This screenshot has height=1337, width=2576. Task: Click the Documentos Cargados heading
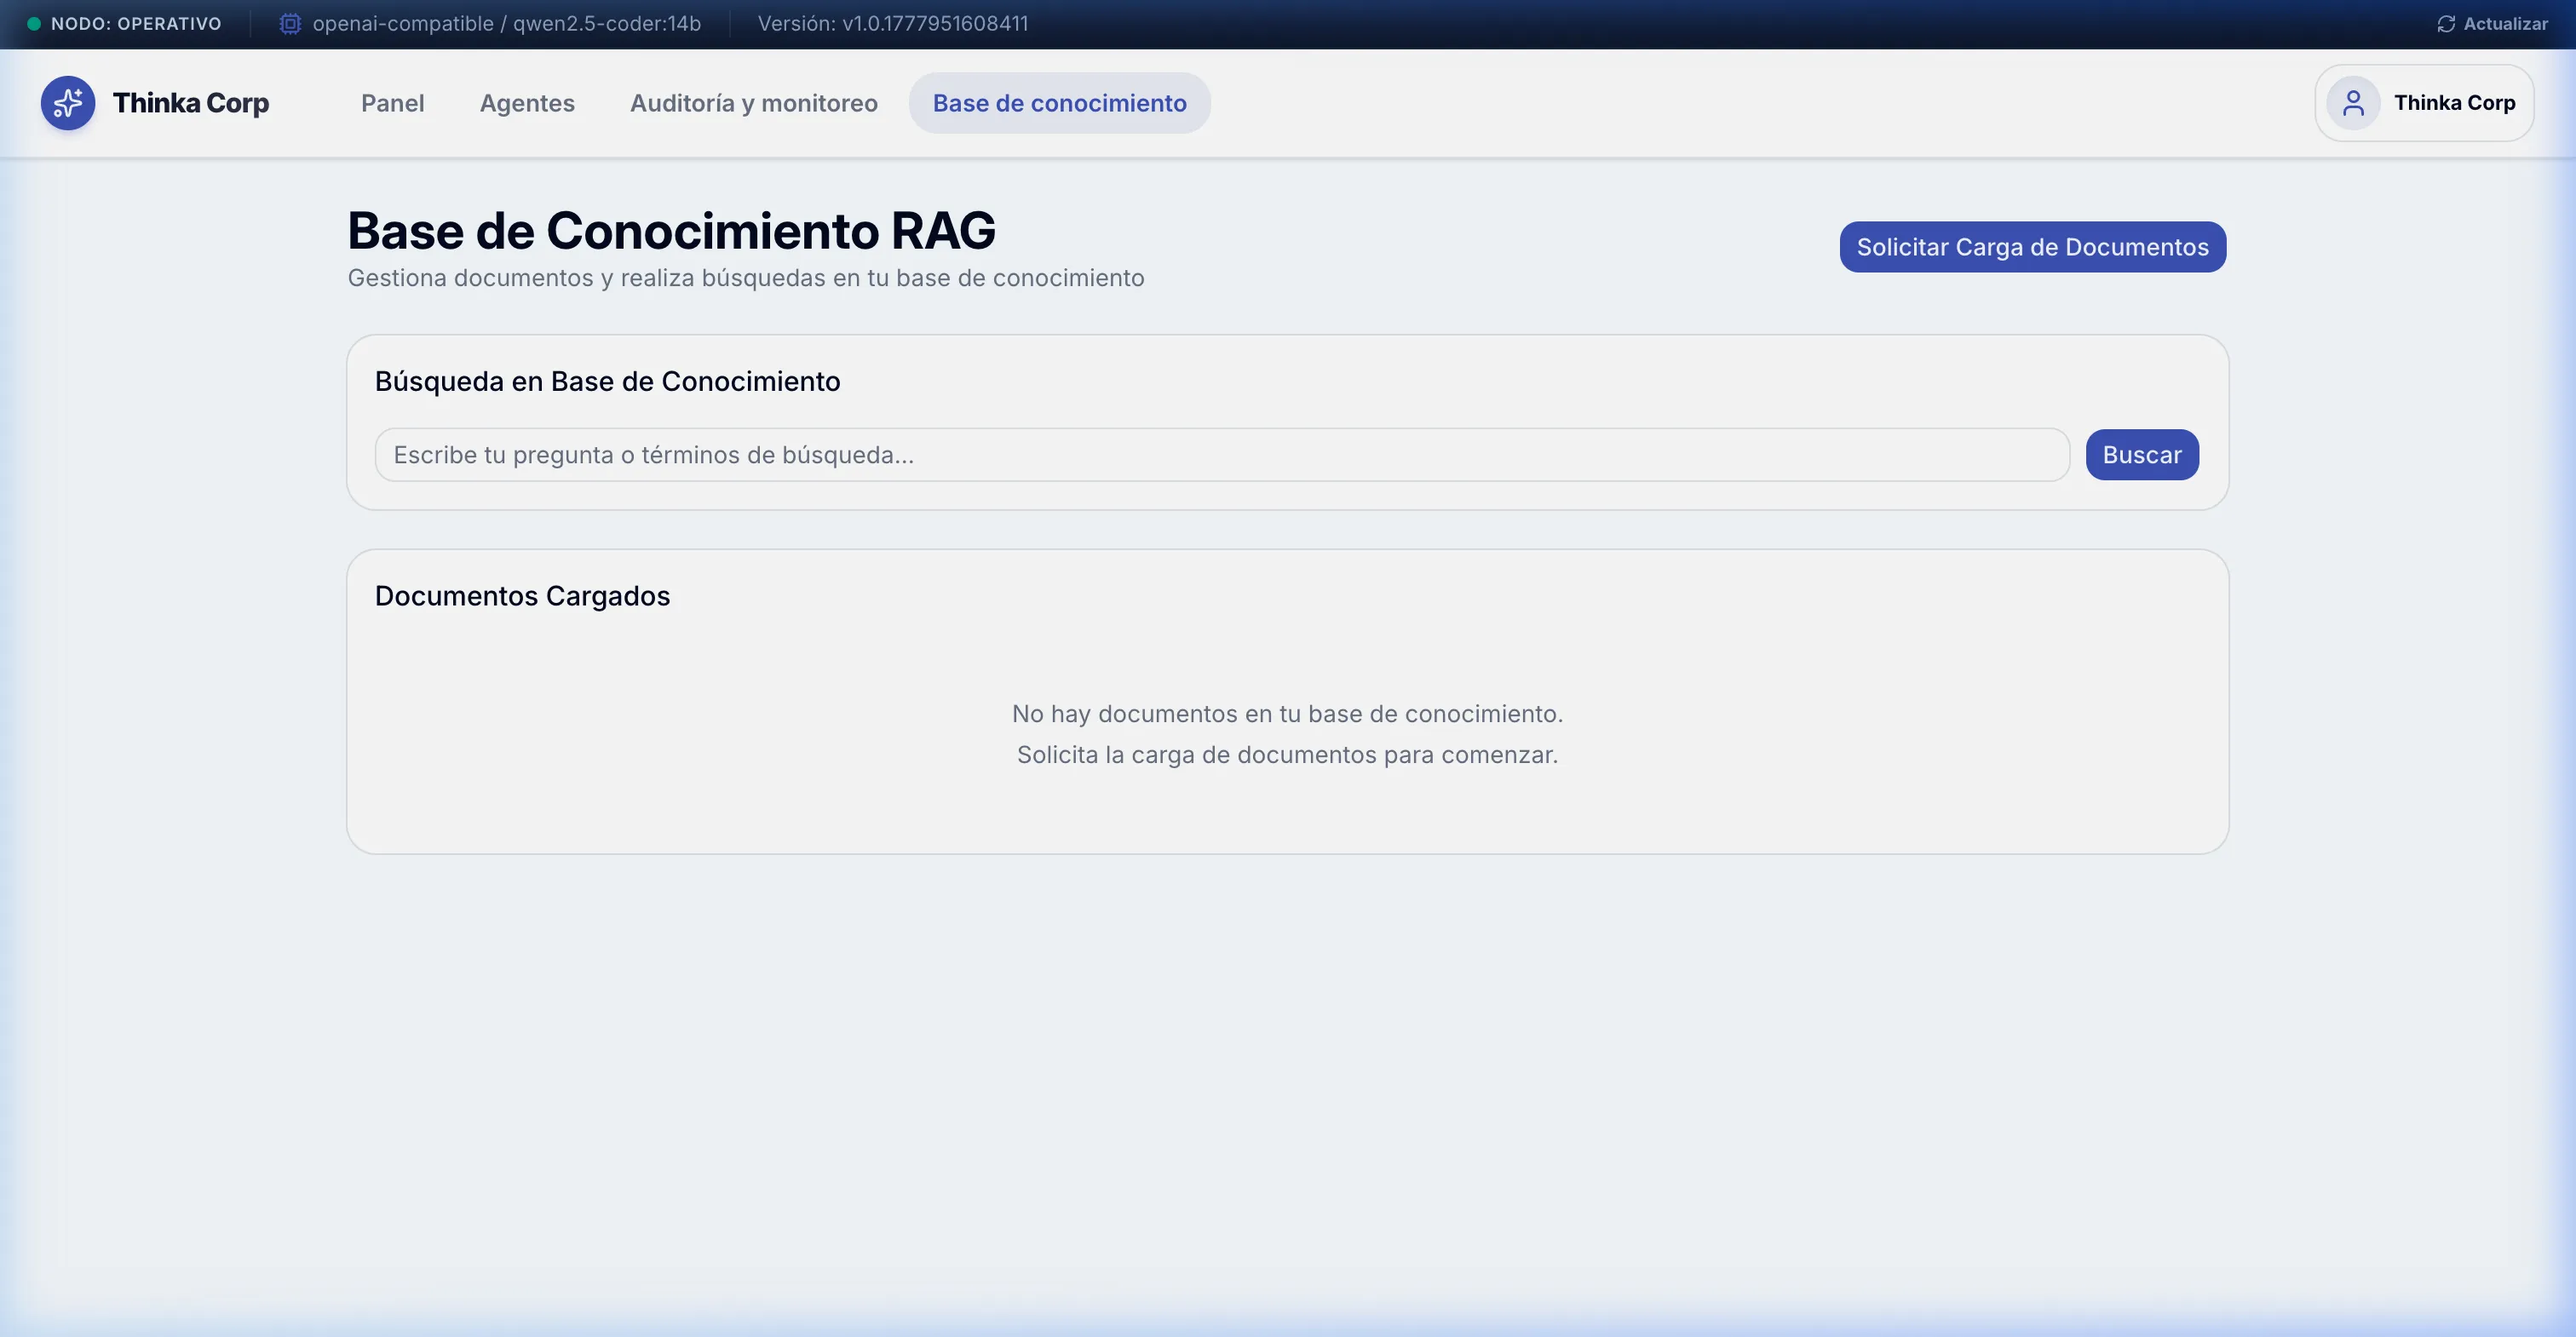click(522, 596)
